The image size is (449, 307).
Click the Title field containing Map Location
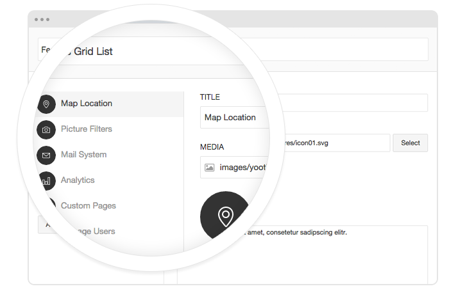(232, 118)
